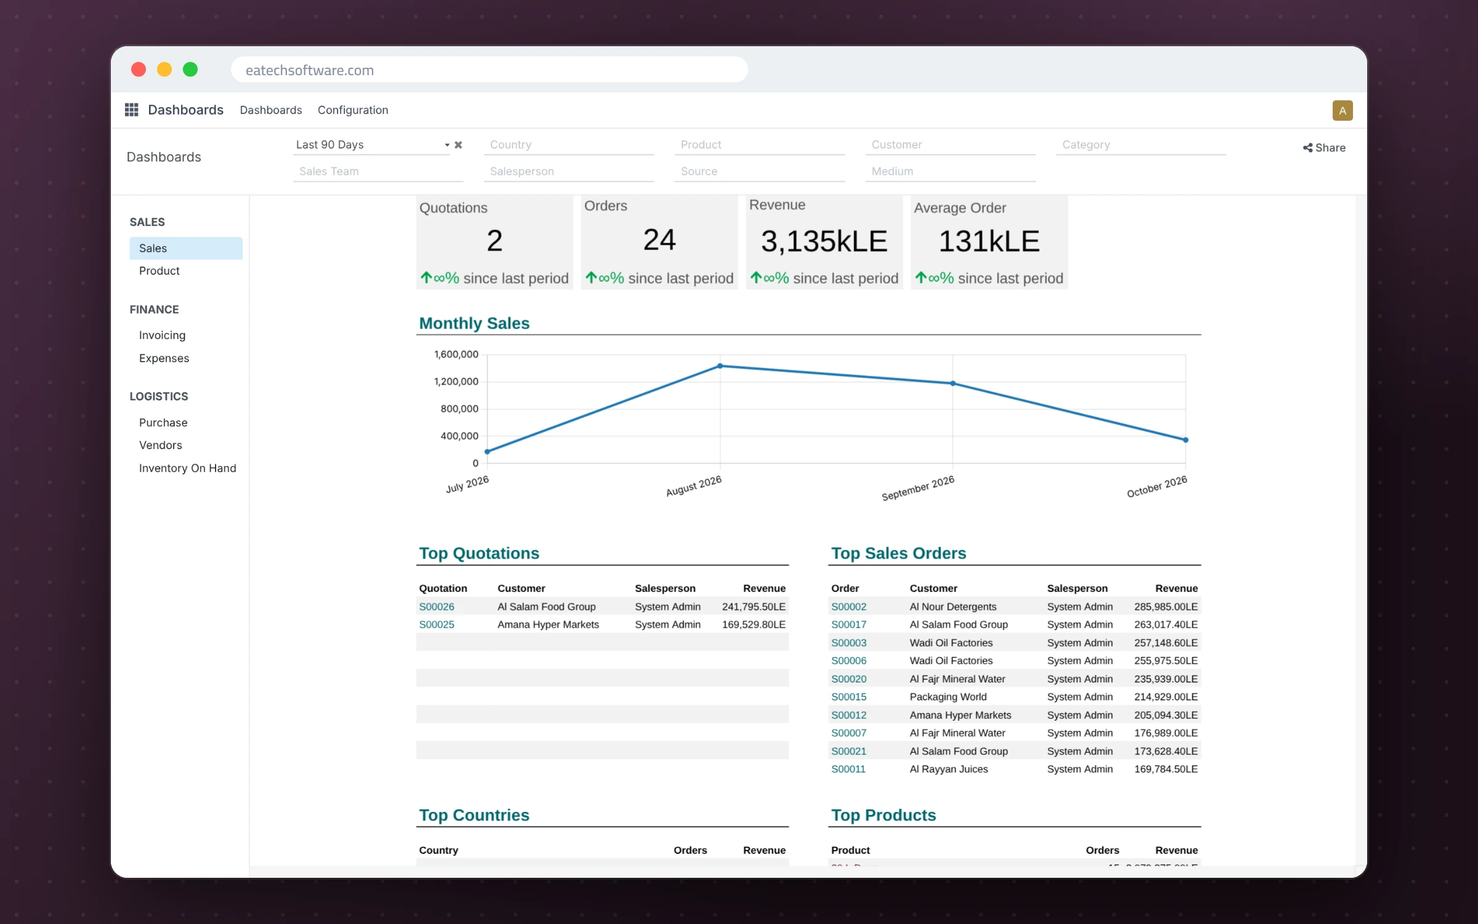Click the Orders KPI card
1478x924 pixels.
point(660,243)
